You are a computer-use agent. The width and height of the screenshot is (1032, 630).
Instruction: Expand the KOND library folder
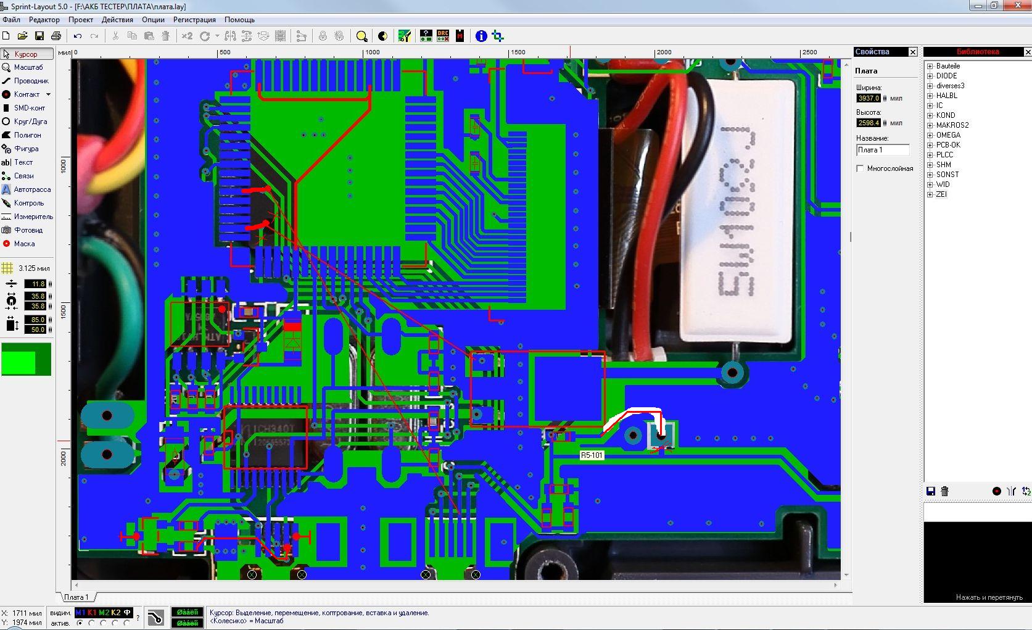point(930,115)
